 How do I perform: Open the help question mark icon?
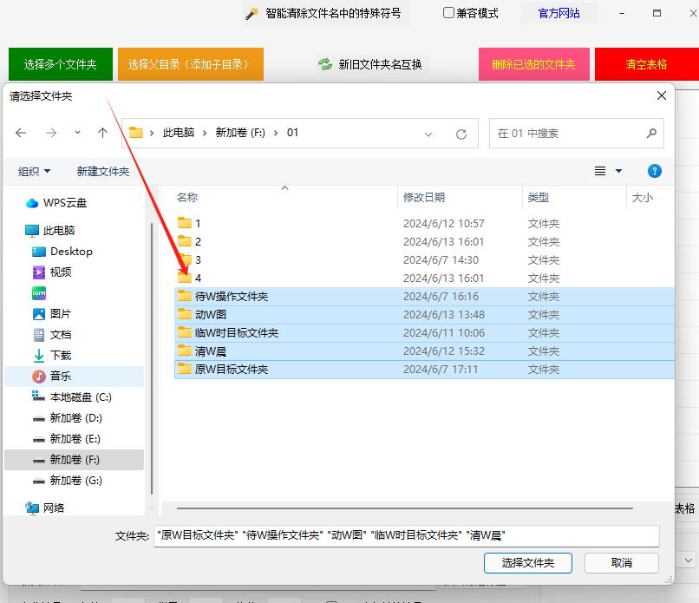click(x=655, y=171)
